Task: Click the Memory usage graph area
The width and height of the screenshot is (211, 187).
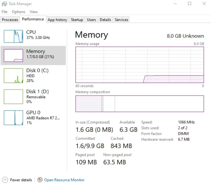Action: pyautogui.click(x=139, y=65)
